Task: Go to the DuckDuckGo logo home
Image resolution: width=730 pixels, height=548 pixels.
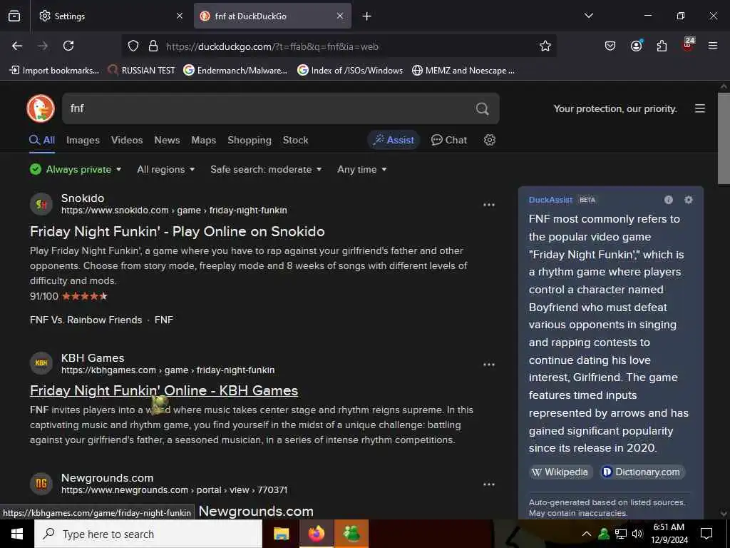Action: pos(41,108)
